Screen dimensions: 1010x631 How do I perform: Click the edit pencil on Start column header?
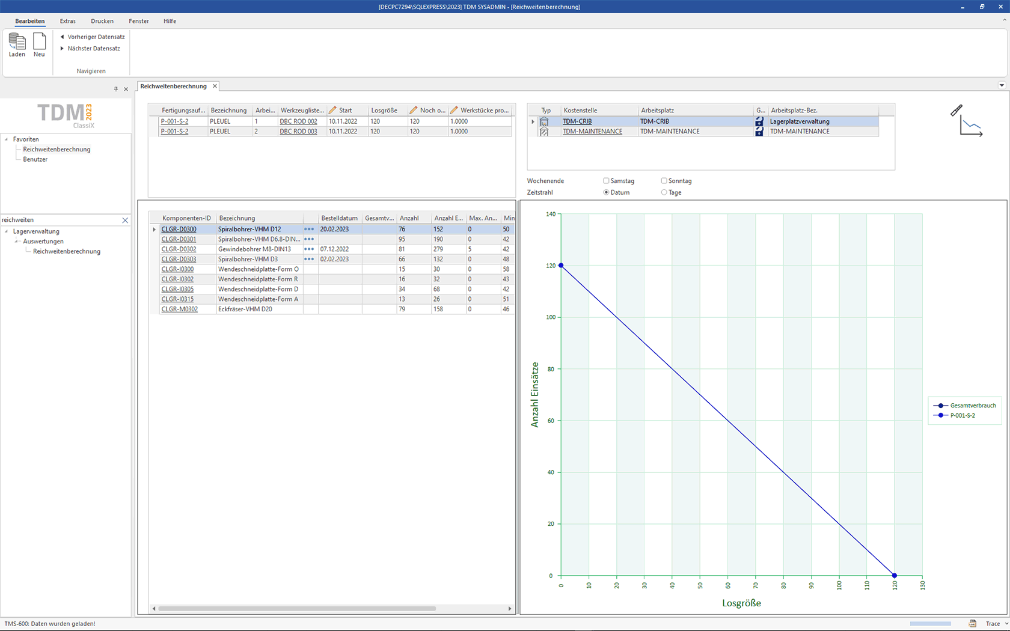pos(332,110)
